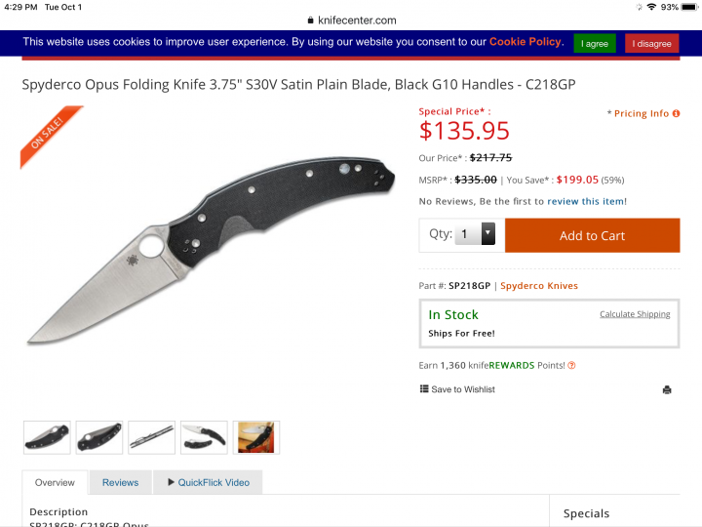This screenshot has width=702, height=527.
Task: Click the QuickFlick Video play triangle icon
Action: (x=171, y=482)
